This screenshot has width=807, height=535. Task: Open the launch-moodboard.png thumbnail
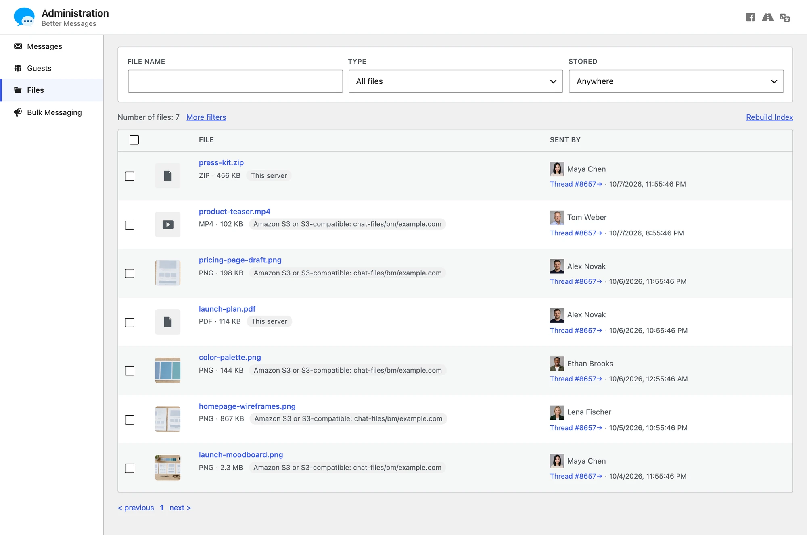[x=167, y=468]
